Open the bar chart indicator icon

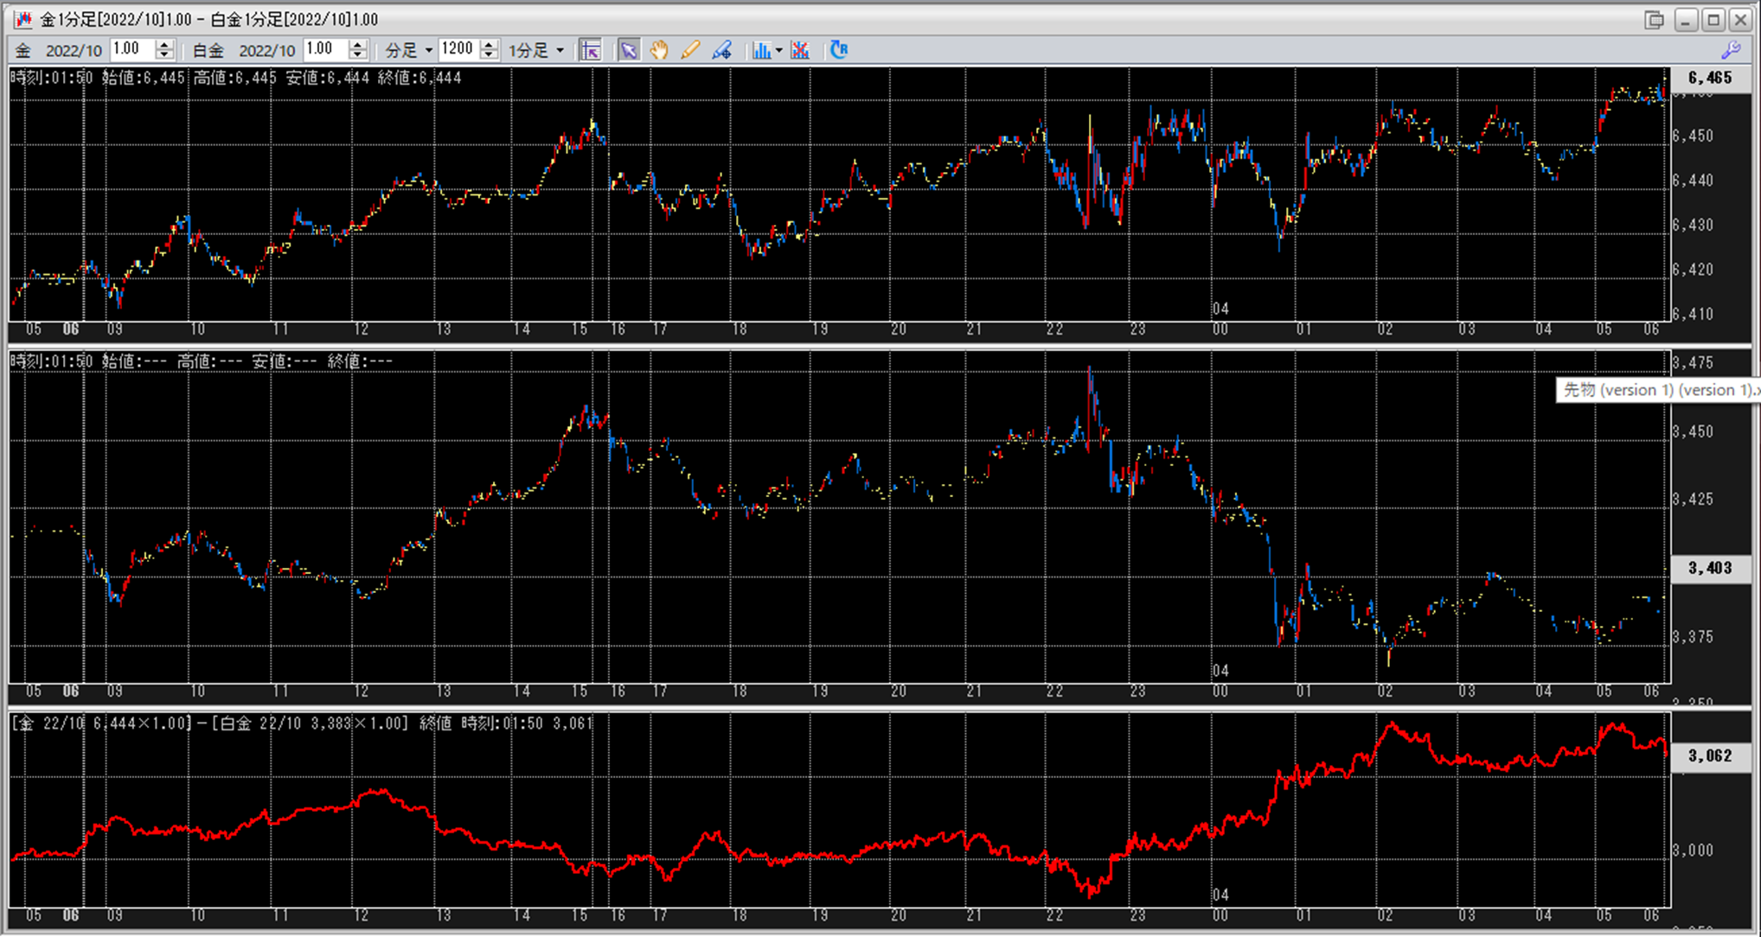click(760, 50)
